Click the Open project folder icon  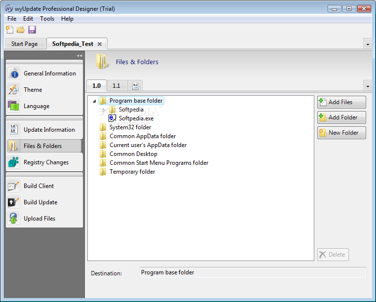click(21, 30)
